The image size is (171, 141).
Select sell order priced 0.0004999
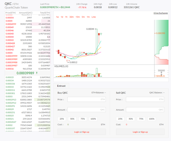point(28,24)
